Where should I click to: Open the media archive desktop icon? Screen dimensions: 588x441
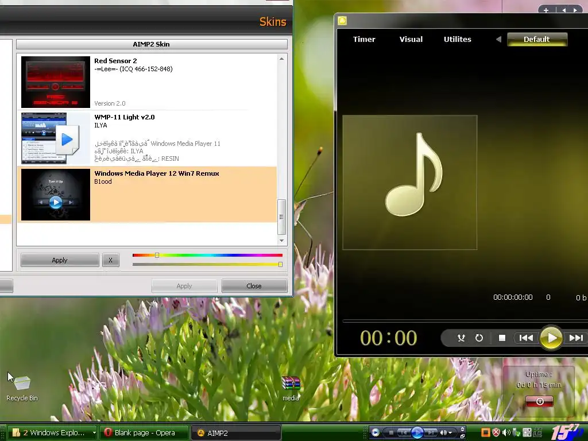coord(291,389)
